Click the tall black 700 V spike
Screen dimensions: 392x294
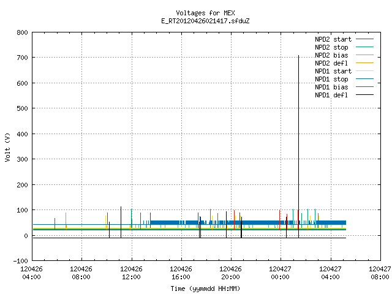tap(298, 146)
